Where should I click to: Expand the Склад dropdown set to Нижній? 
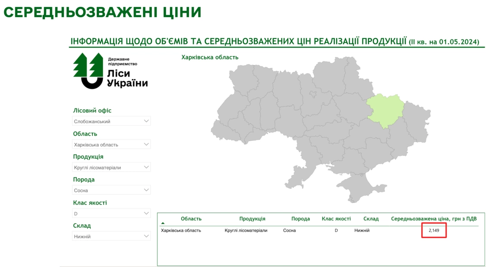[111, 236]
